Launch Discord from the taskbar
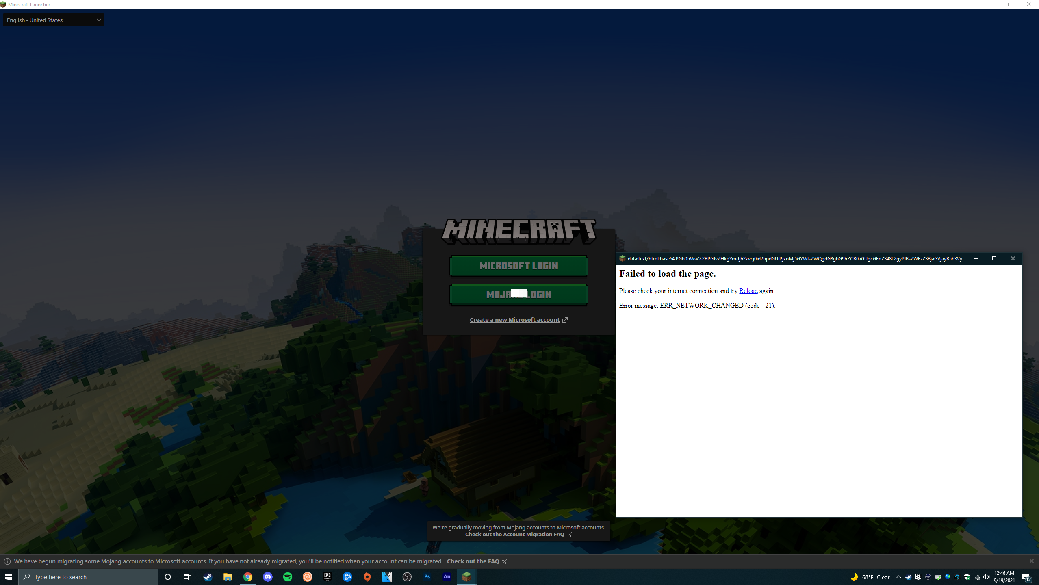This screenshot has height=585, width=1039. pos(267,577)
